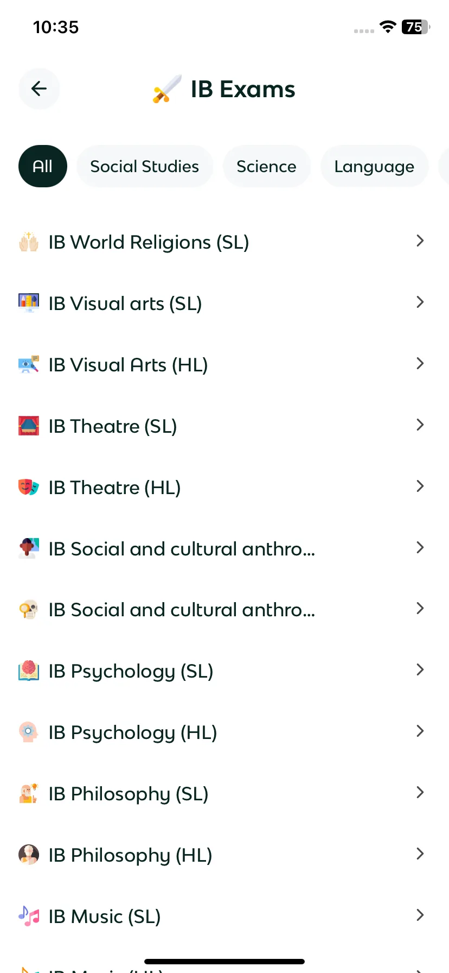Open the chevron for IB Philosophy (SL)
This screenshot has height=973, width=449.
point(420,793)
